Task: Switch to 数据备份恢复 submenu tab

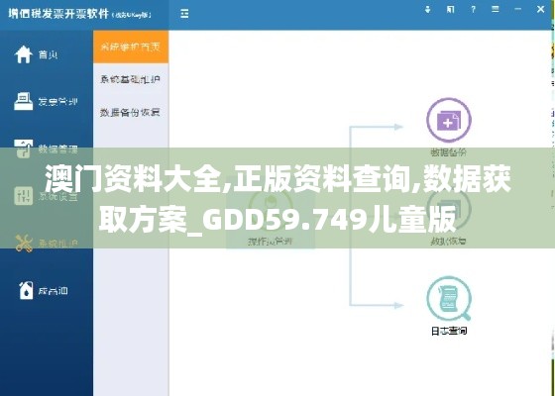Action: (x=131, y=112)
